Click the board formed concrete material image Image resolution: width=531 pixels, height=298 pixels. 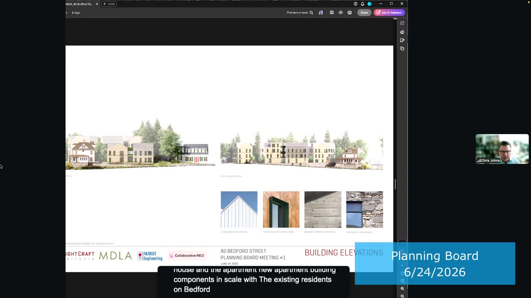point(323,209)
